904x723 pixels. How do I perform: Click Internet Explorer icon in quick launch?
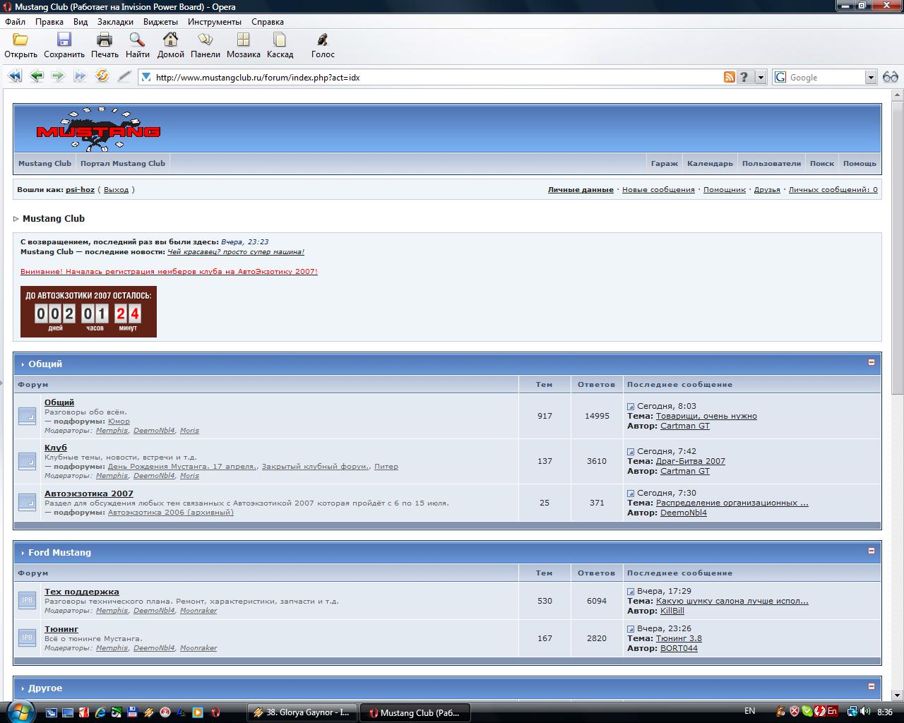point(100,712)
